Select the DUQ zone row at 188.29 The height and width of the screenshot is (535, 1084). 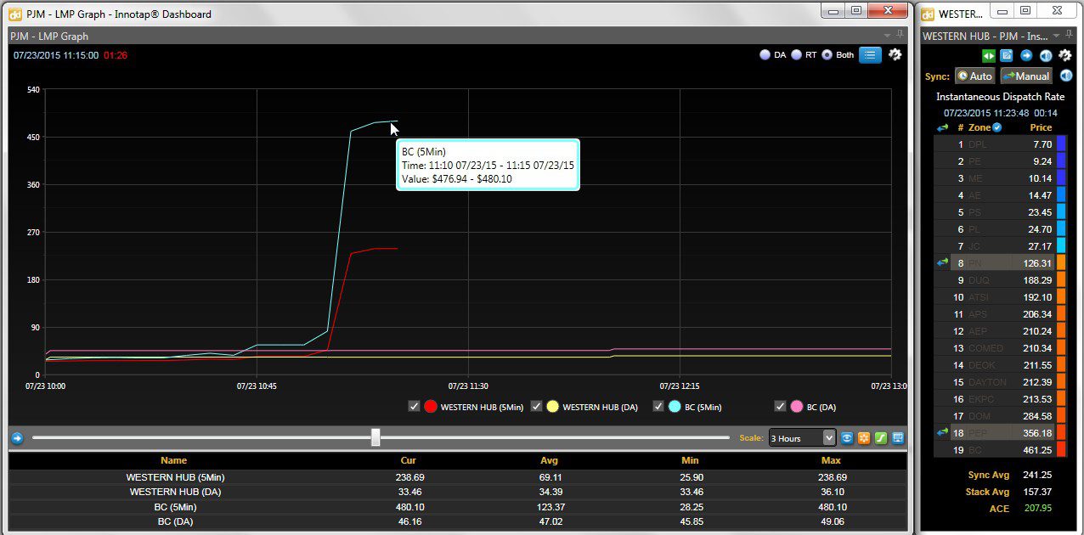coord(1000,280)
